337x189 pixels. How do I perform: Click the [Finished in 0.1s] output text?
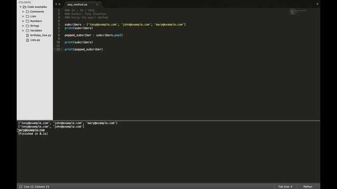coord(33,134)
